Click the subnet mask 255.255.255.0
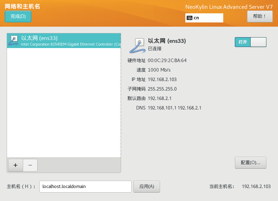278x201 pixels. 162,89
